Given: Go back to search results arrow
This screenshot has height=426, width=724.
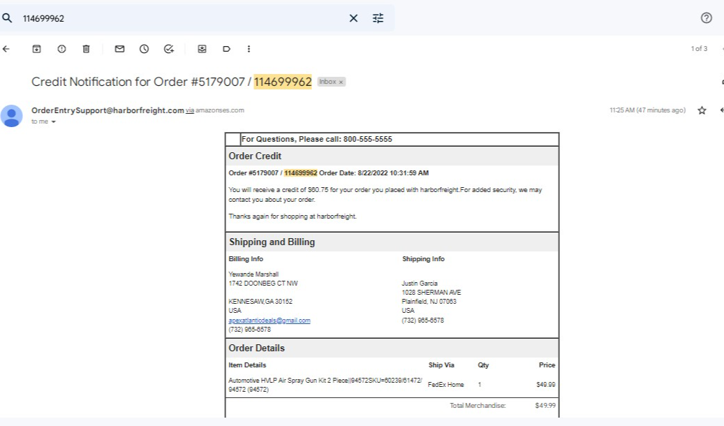Looking at the screenshot, I should (6, 48).
